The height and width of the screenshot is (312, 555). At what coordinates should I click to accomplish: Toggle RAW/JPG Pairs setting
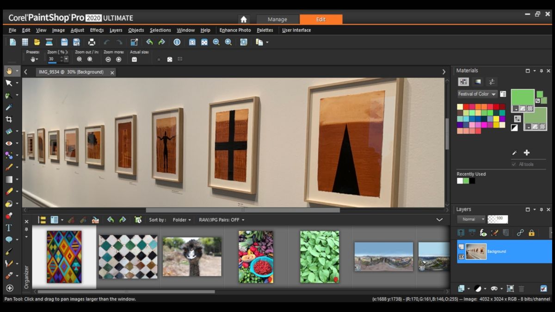click(222, 220)
